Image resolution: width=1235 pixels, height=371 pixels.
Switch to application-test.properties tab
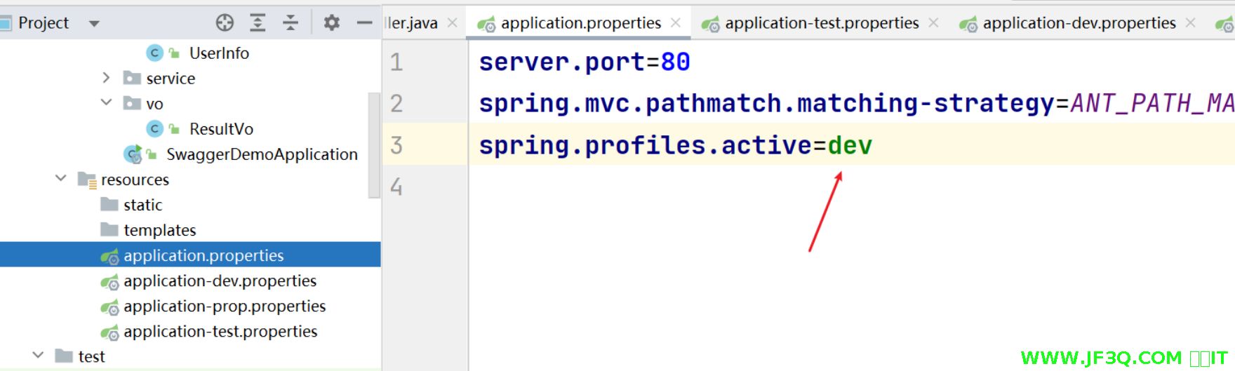pos(821,23)
